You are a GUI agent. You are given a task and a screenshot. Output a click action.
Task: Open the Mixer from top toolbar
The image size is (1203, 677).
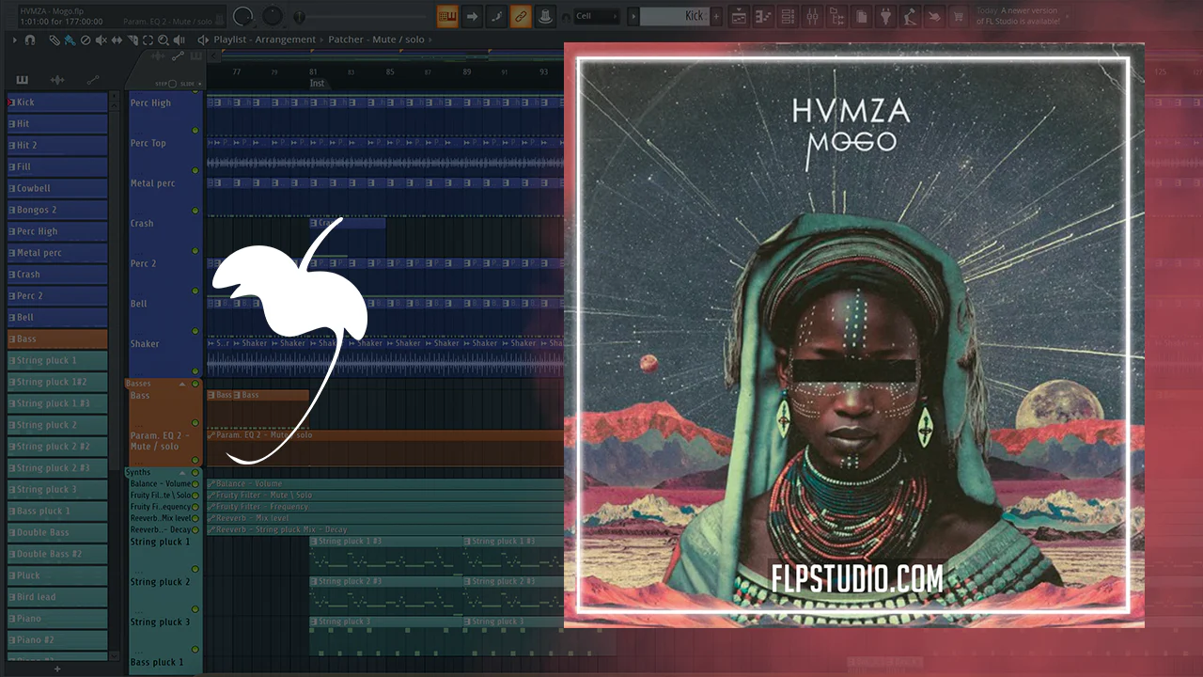tap(813, 16)
